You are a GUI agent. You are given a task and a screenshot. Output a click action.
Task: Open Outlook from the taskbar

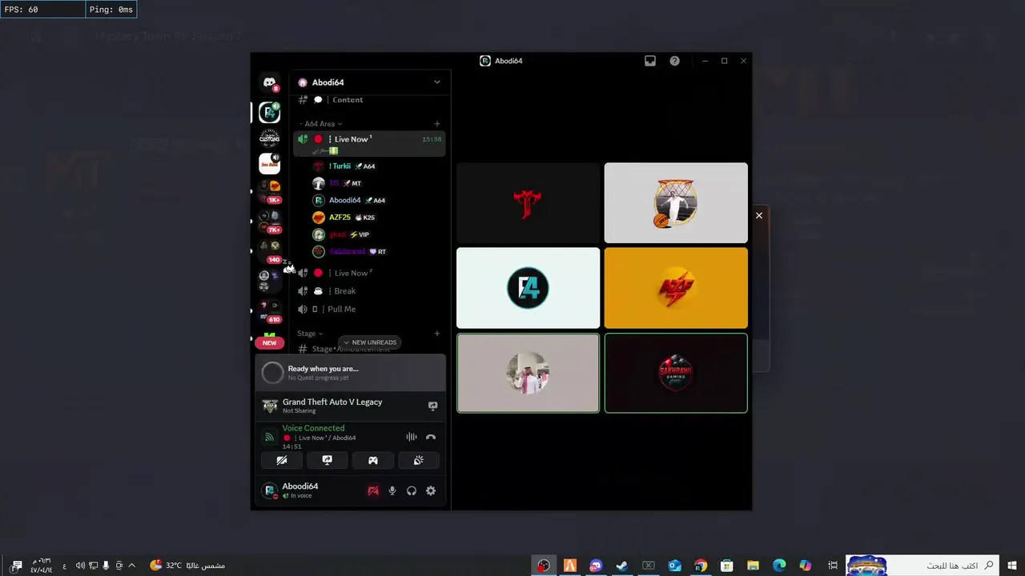[x=674, y=566]
